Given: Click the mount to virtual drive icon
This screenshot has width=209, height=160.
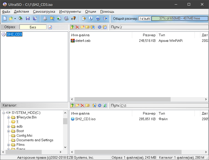Looking at the screenshot, I should click(x=66, y=19).
